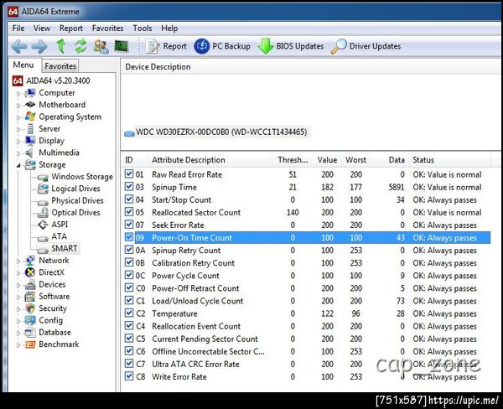503x409 pixels.
Task: Open the green monitor diagnostics icon
Action: [121, 46]
